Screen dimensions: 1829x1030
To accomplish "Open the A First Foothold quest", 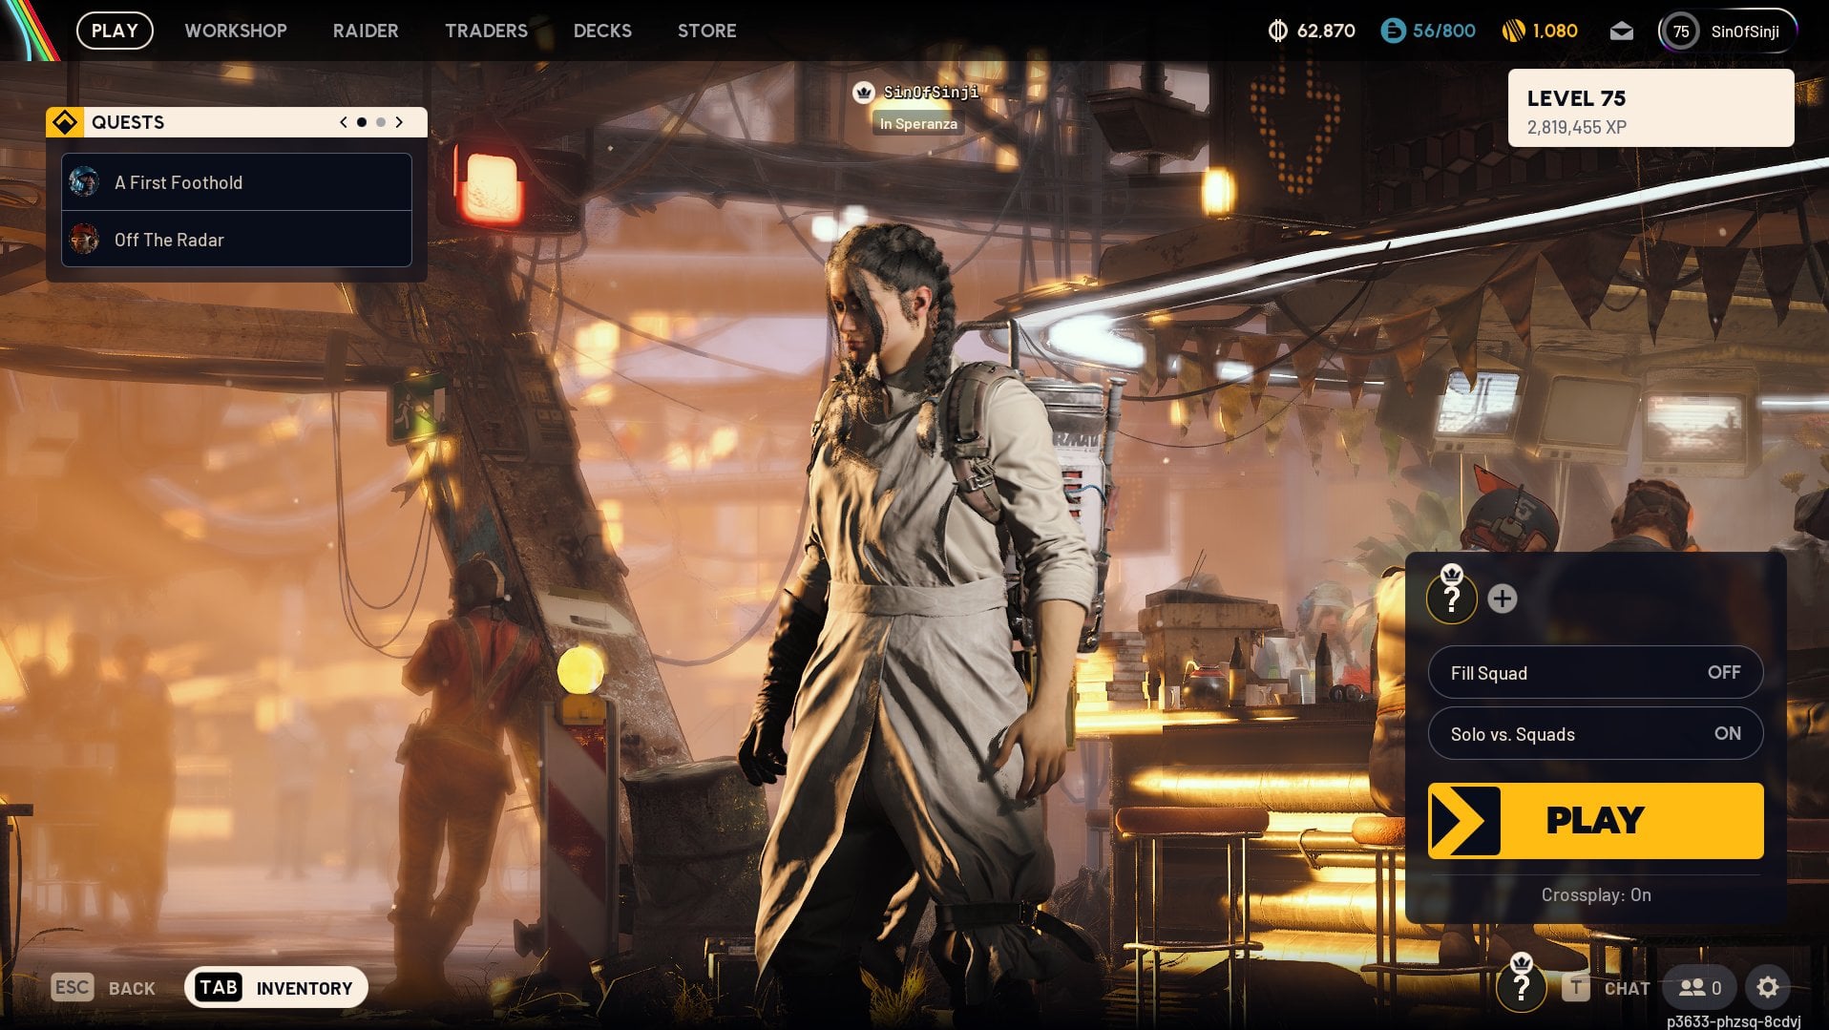I will (237, 181).
